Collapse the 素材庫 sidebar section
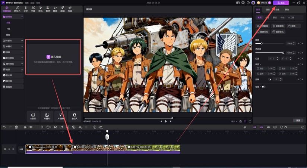Screen dimensions: 307x168 22,17
